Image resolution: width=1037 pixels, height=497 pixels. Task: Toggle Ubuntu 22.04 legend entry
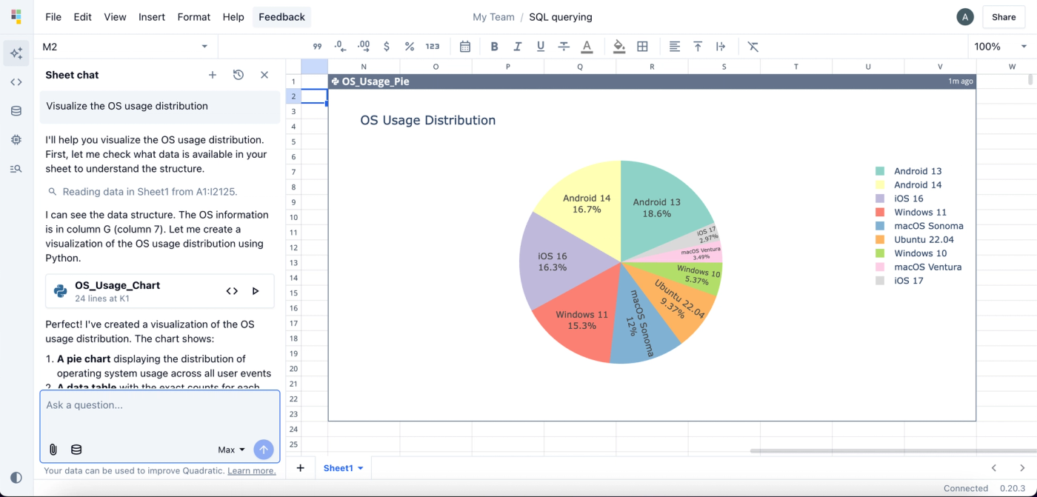coord(914,239)
